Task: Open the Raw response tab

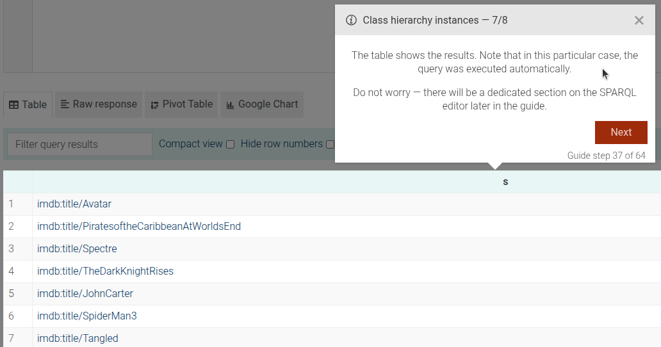Action: pos(99,104)
